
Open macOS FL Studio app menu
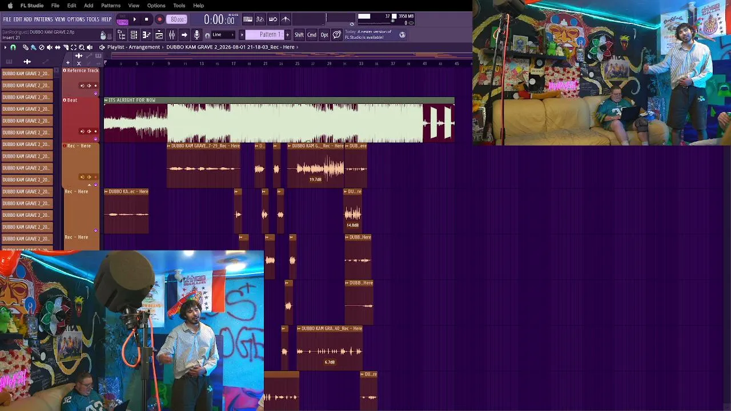pyautogui.click(x=32, y=6)
